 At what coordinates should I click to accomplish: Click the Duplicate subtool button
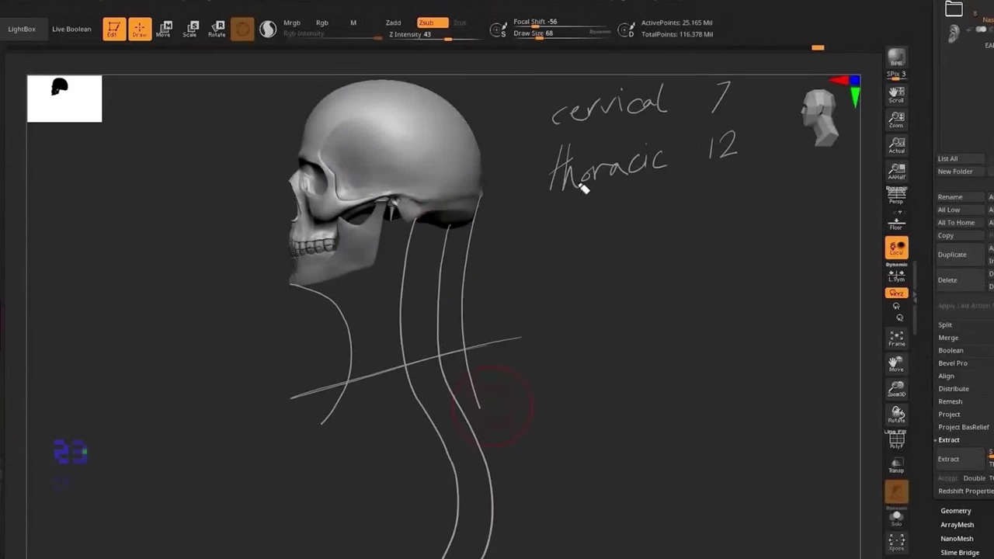(952, 255)
